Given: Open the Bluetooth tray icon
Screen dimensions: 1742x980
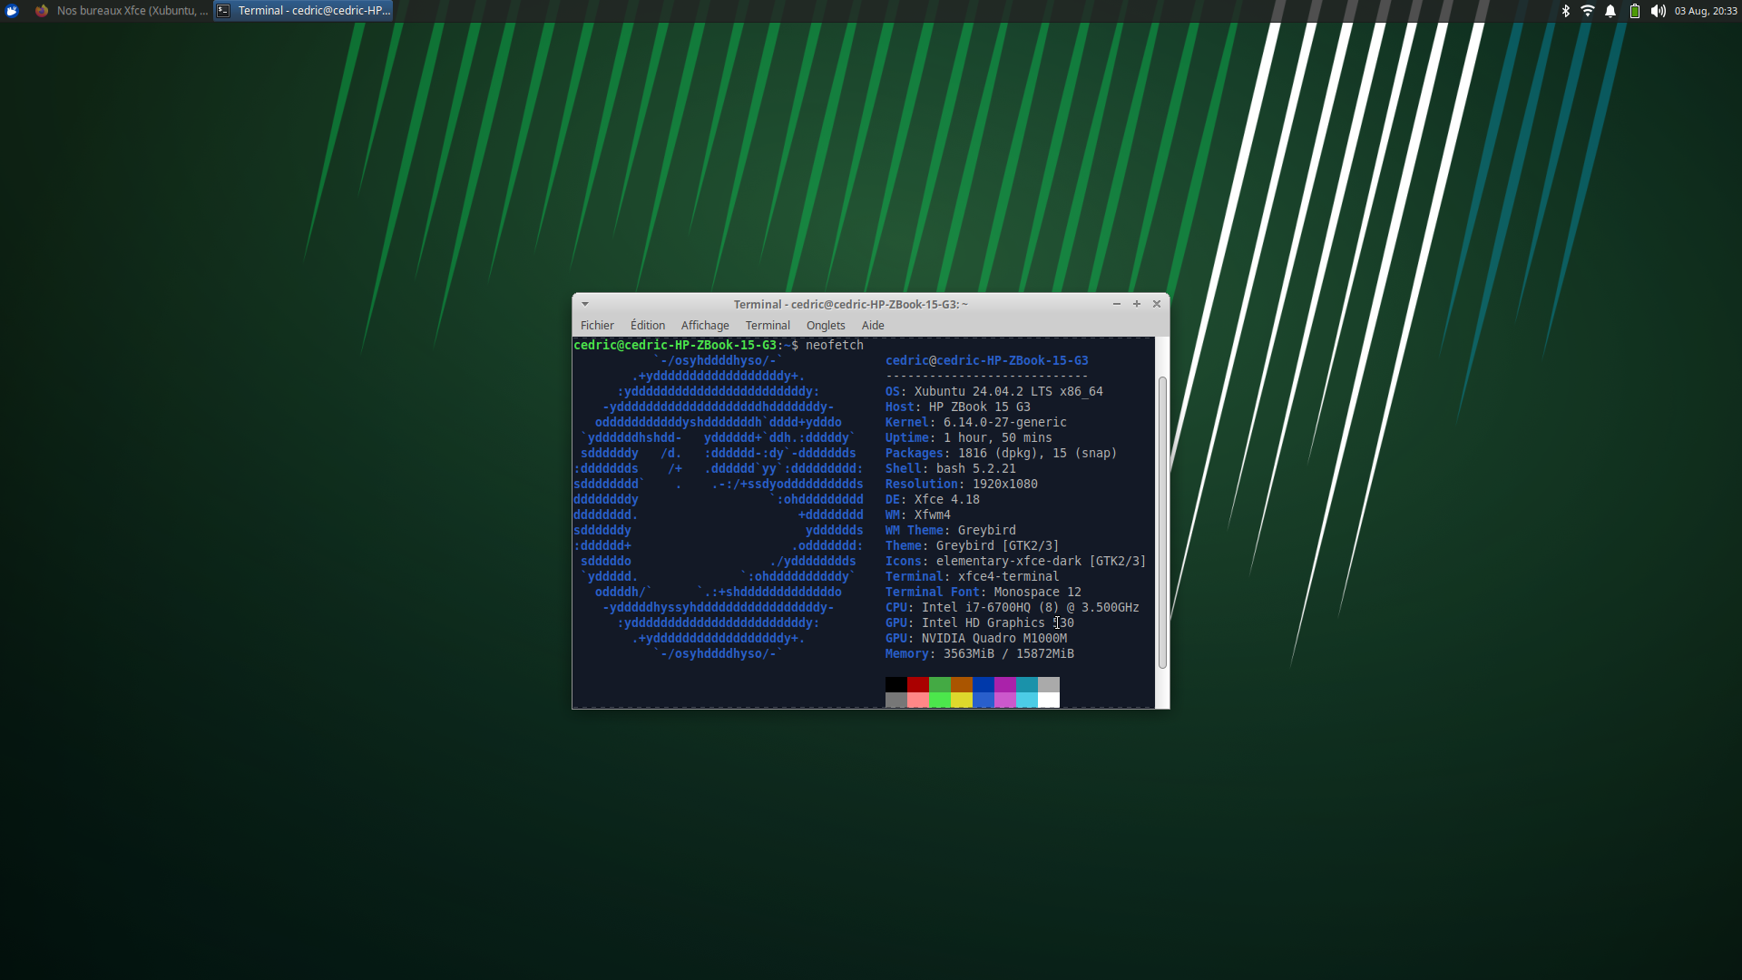Looking at the screenshot, I should point(1565,11).
